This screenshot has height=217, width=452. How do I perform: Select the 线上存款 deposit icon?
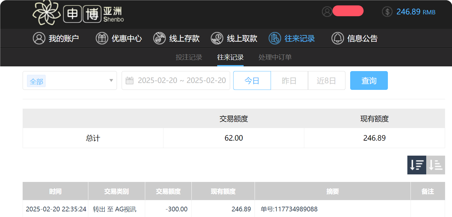(159, 38)
